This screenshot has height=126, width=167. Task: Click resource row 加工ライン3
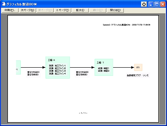click(57, 71)
